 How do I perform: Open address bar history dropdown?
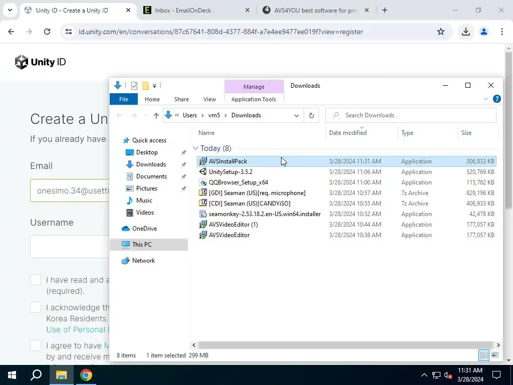coord(297,116)
